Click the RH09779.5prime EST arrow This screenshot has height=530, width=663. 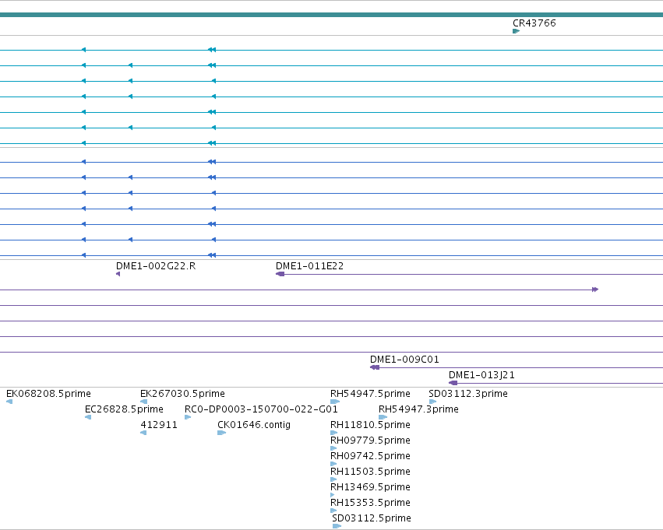click(333, 448)
